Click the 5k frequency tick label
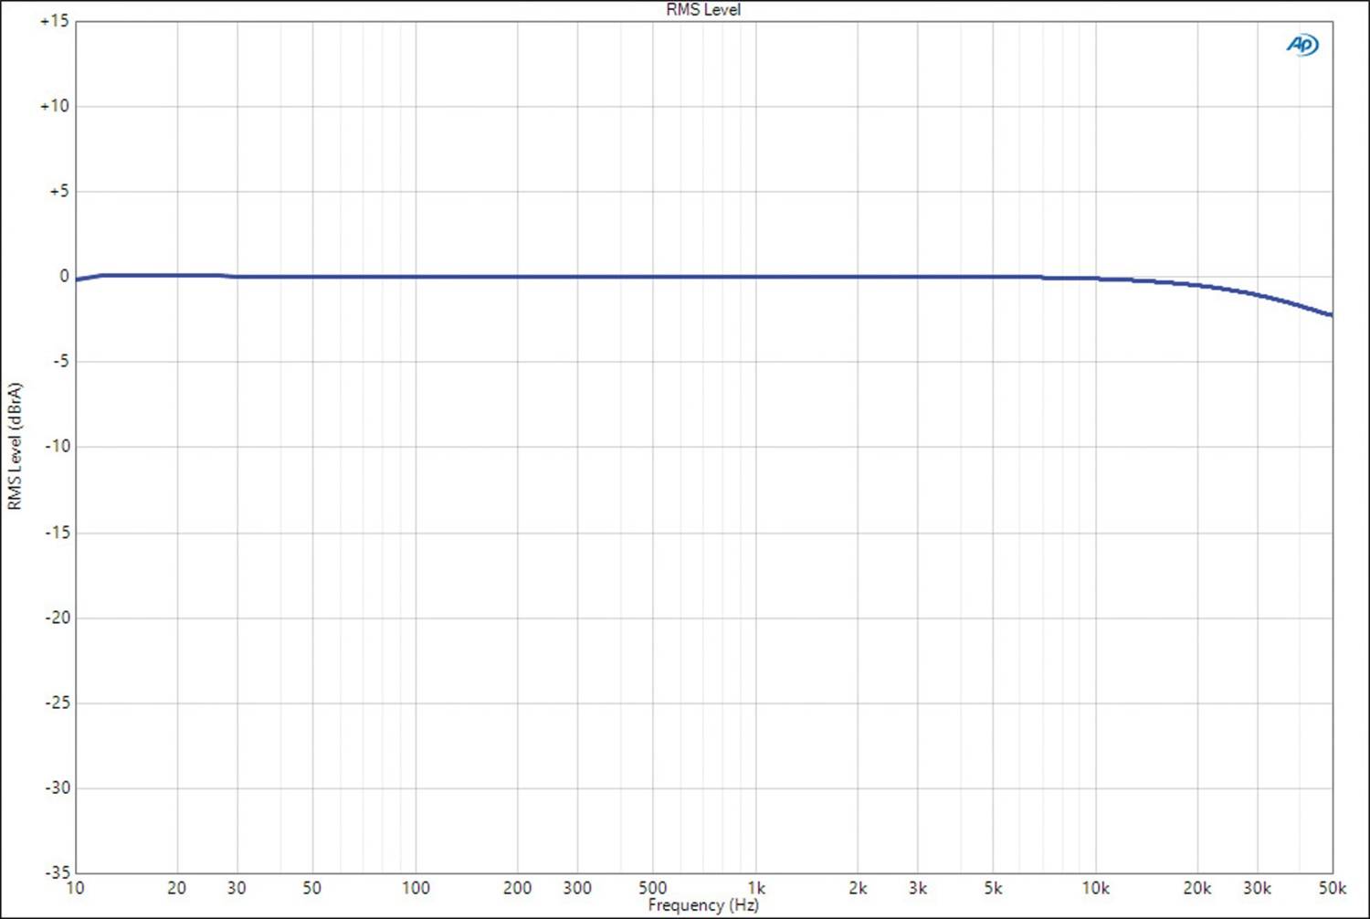1370x919 pixels. pyautogui.click(x=993, y=888)
